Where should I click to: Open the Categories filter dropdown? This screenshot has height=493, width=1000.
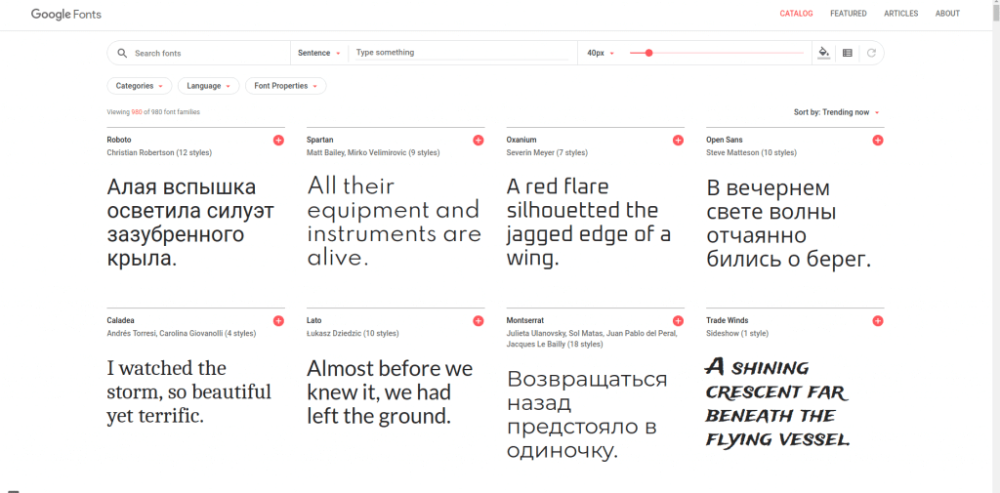pyautogui.click(x=140, y=86)
